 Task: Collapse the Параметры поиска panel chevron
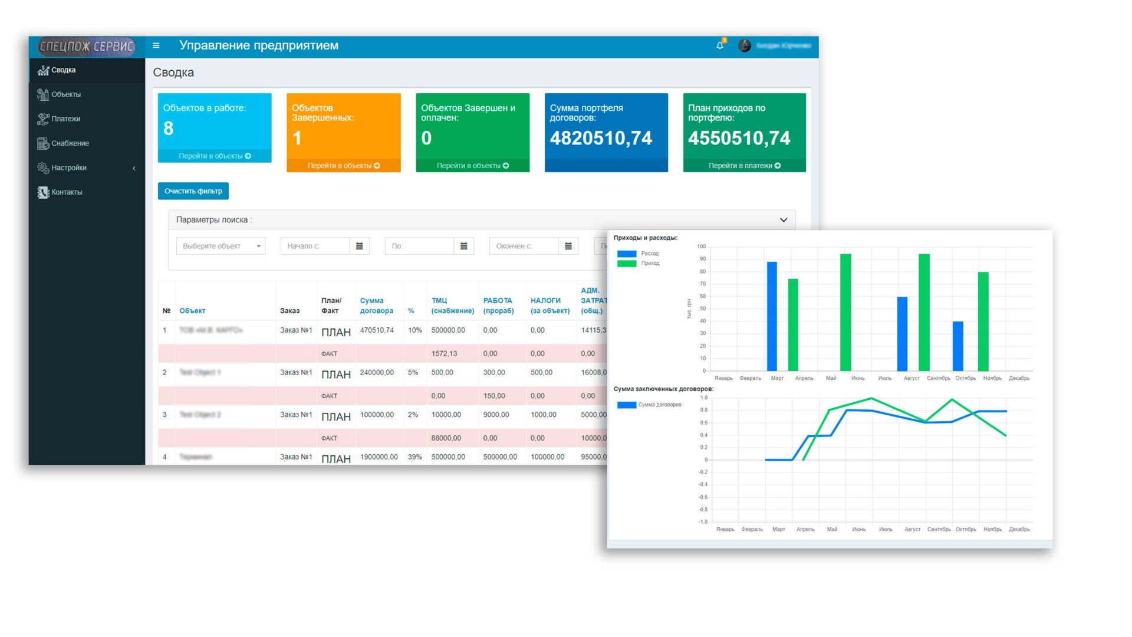tap(784, 220)
